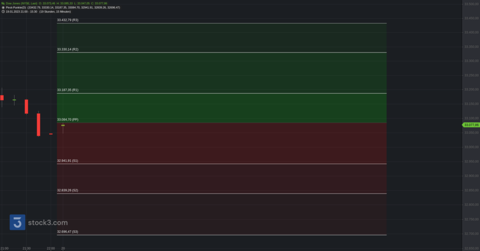The height and width of the screenshot is (251, 480).
Task: Open the Dow Jones (NYSE, Last) legend
Action: pyautogui.click(x=22, y=3)
